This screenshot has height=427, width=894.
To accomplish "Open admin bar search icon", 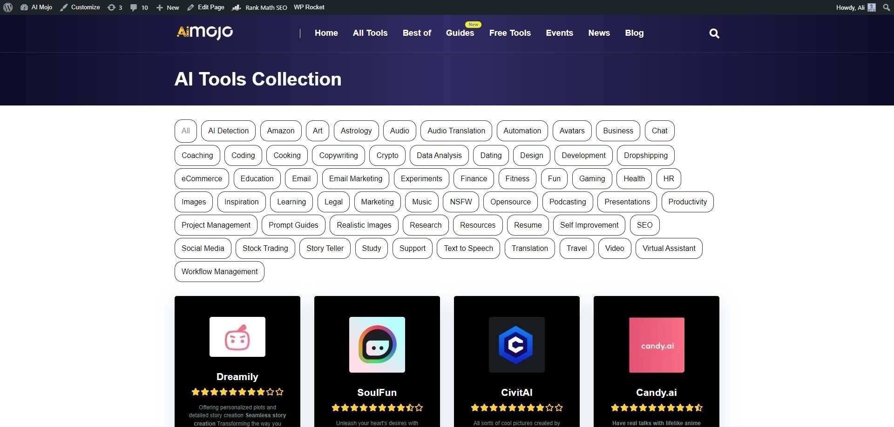I will [x=886, y=7].
